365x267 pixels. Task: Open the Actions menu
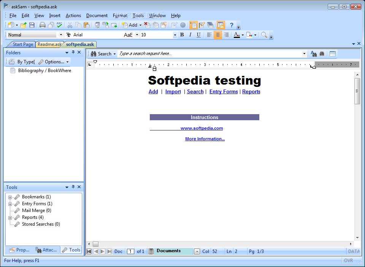[x=73, y=16]
